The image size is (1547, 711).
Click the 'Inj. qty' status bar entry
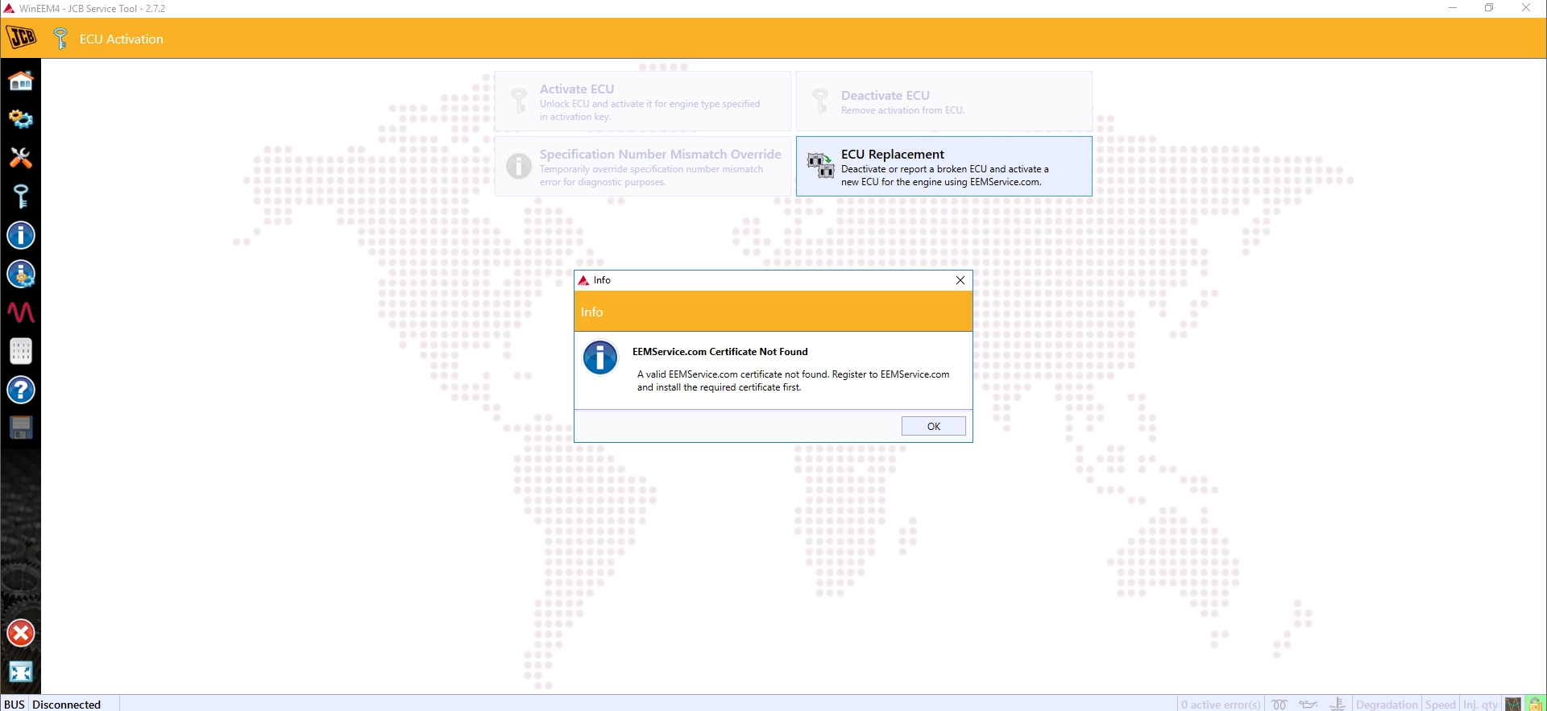click(1480, 705)
